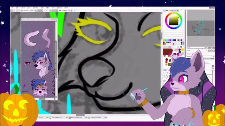Toggle the Selection display checkbox
This screenshot has width=225, height=126.
point(22,10)
